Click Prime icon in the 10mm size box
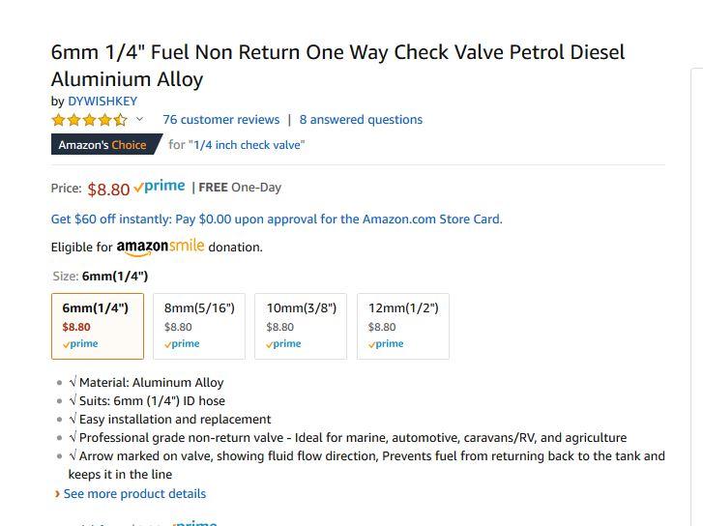 (x=283, y=344)
